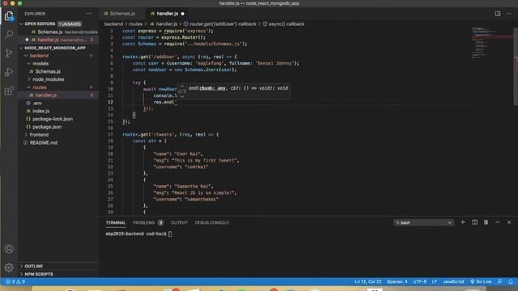Select handler.js in Open Editors list

(58, 40)
